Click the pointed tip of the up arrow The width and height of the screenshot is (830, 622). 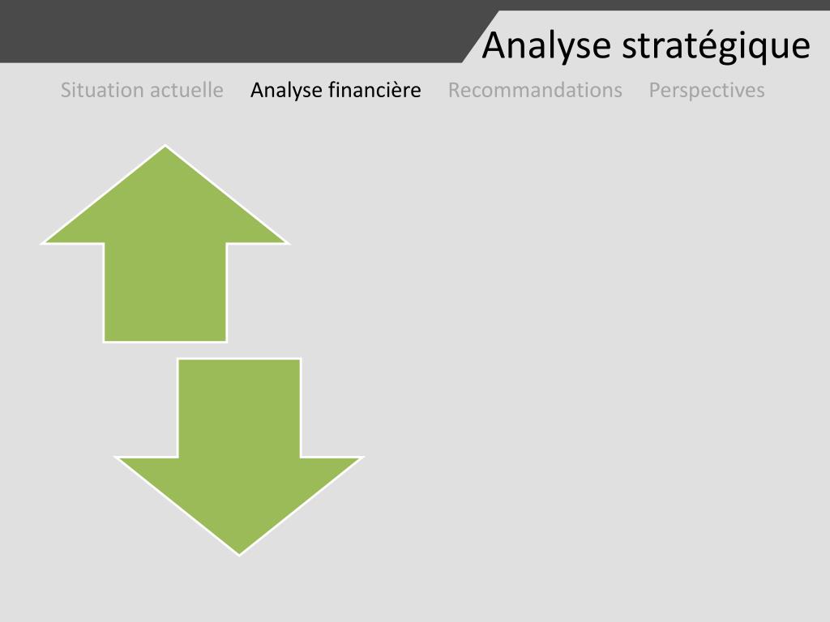[x=165, y=149]
